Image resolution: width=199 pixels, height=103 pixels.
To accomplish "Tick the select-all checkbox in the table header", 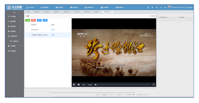I will coord(26,25).
